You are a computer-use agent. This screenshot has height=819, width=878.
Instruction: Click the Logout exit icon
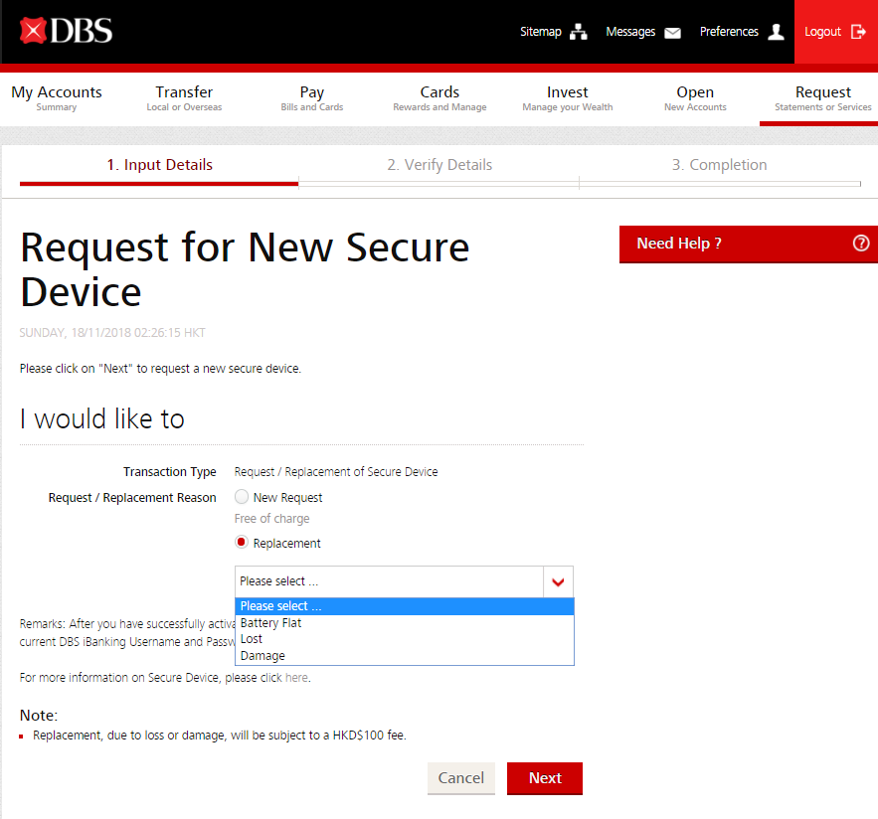(858, 32)
